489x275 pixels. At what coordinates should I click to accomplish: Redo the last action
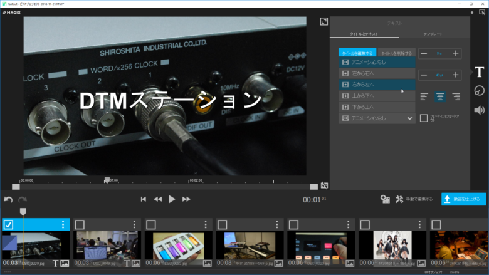click(x=23, y=199)
